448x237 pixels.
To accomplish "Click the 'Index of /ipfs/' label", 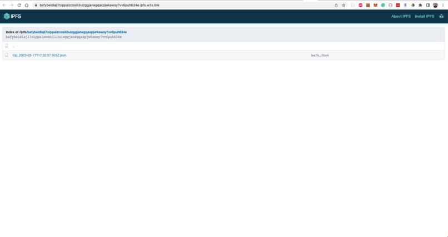I will coord(16,32).
